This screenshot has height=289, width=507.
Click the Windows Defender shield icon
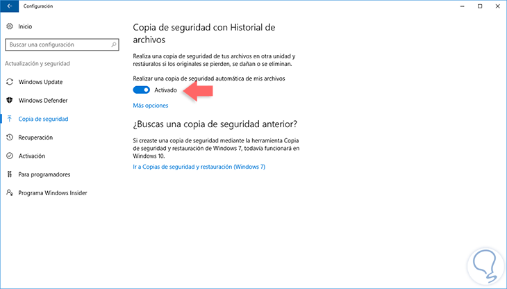pyautogui.click(x=10, y=100)
